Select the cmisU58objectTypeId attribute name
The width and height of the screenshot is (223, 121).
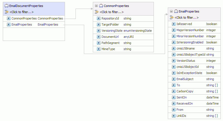click(x=191, y=55)
